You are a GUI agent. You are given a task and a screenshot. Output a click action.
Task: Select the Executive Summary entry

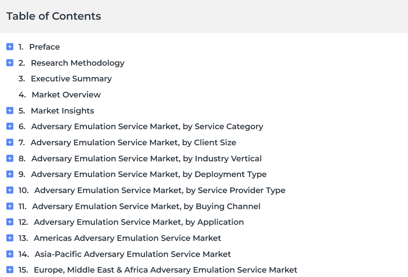[71, 79]
